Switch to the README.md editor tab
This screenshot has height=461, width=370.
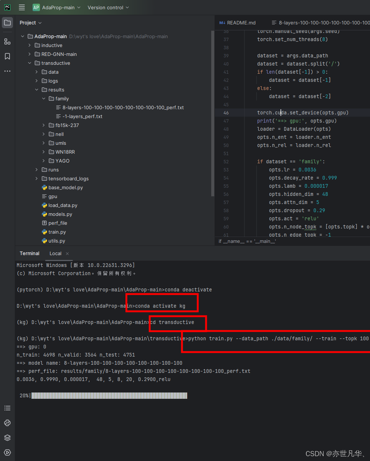tap(238, 23)
